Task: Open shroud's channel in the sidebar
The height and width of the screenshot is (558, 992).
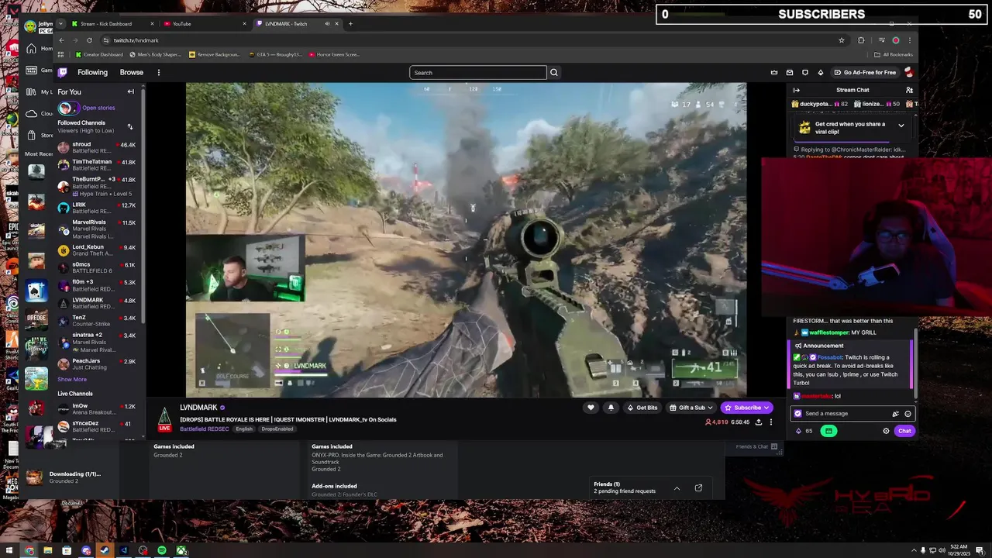Action: tap(97, 147)
